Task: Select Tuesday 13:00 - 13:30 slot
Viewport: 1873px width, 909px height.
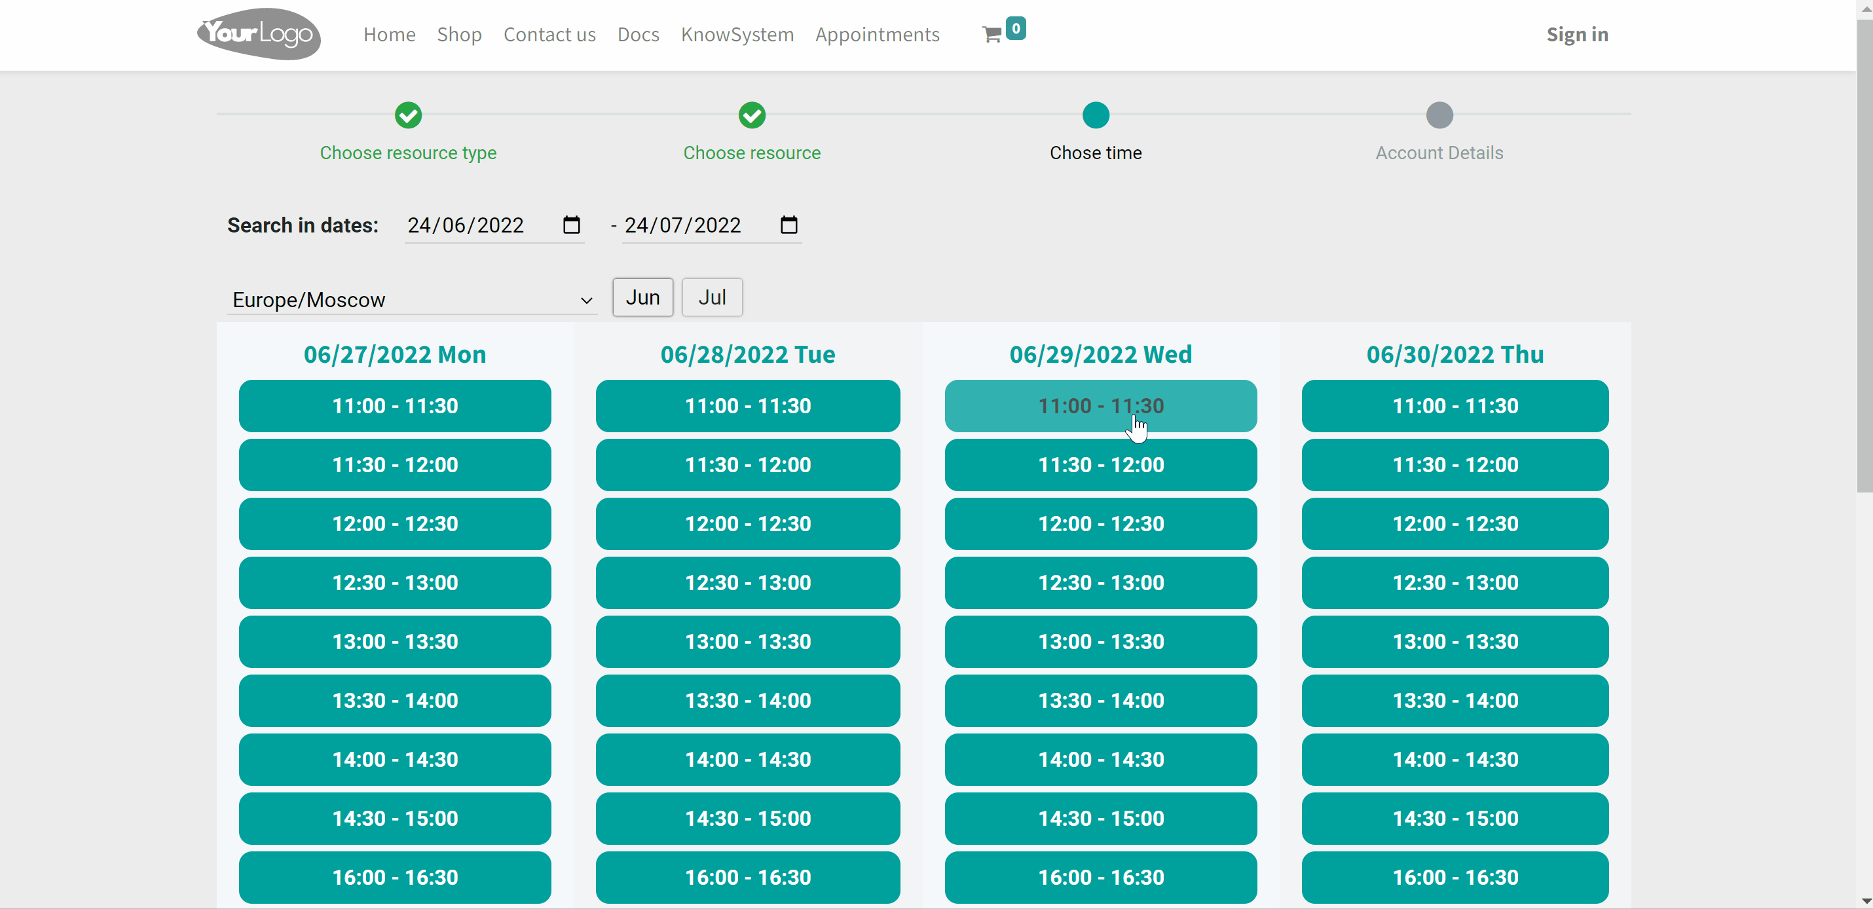Action: click(747, 641)
